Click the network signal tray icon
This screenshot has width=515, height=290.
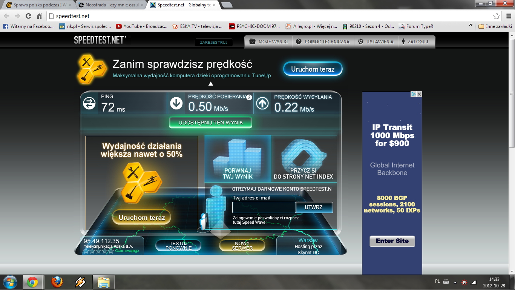[474, 282]
